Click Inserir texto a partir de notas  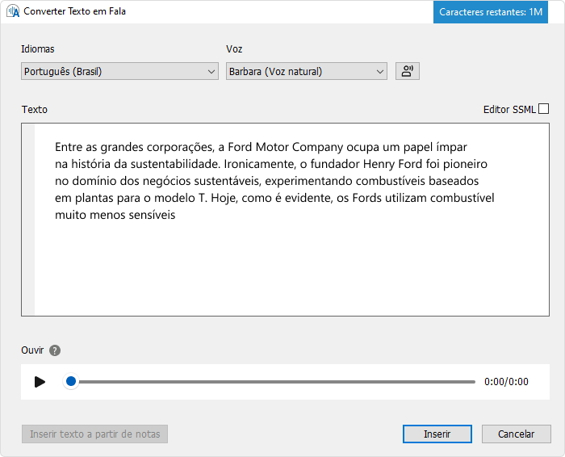click(94, 434)
